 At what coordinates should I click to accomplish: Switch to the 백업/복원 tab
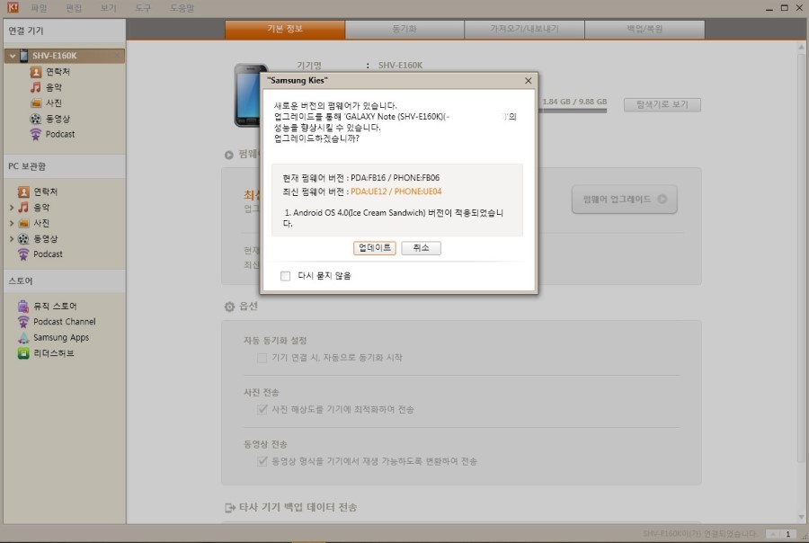tap(645, 30)
